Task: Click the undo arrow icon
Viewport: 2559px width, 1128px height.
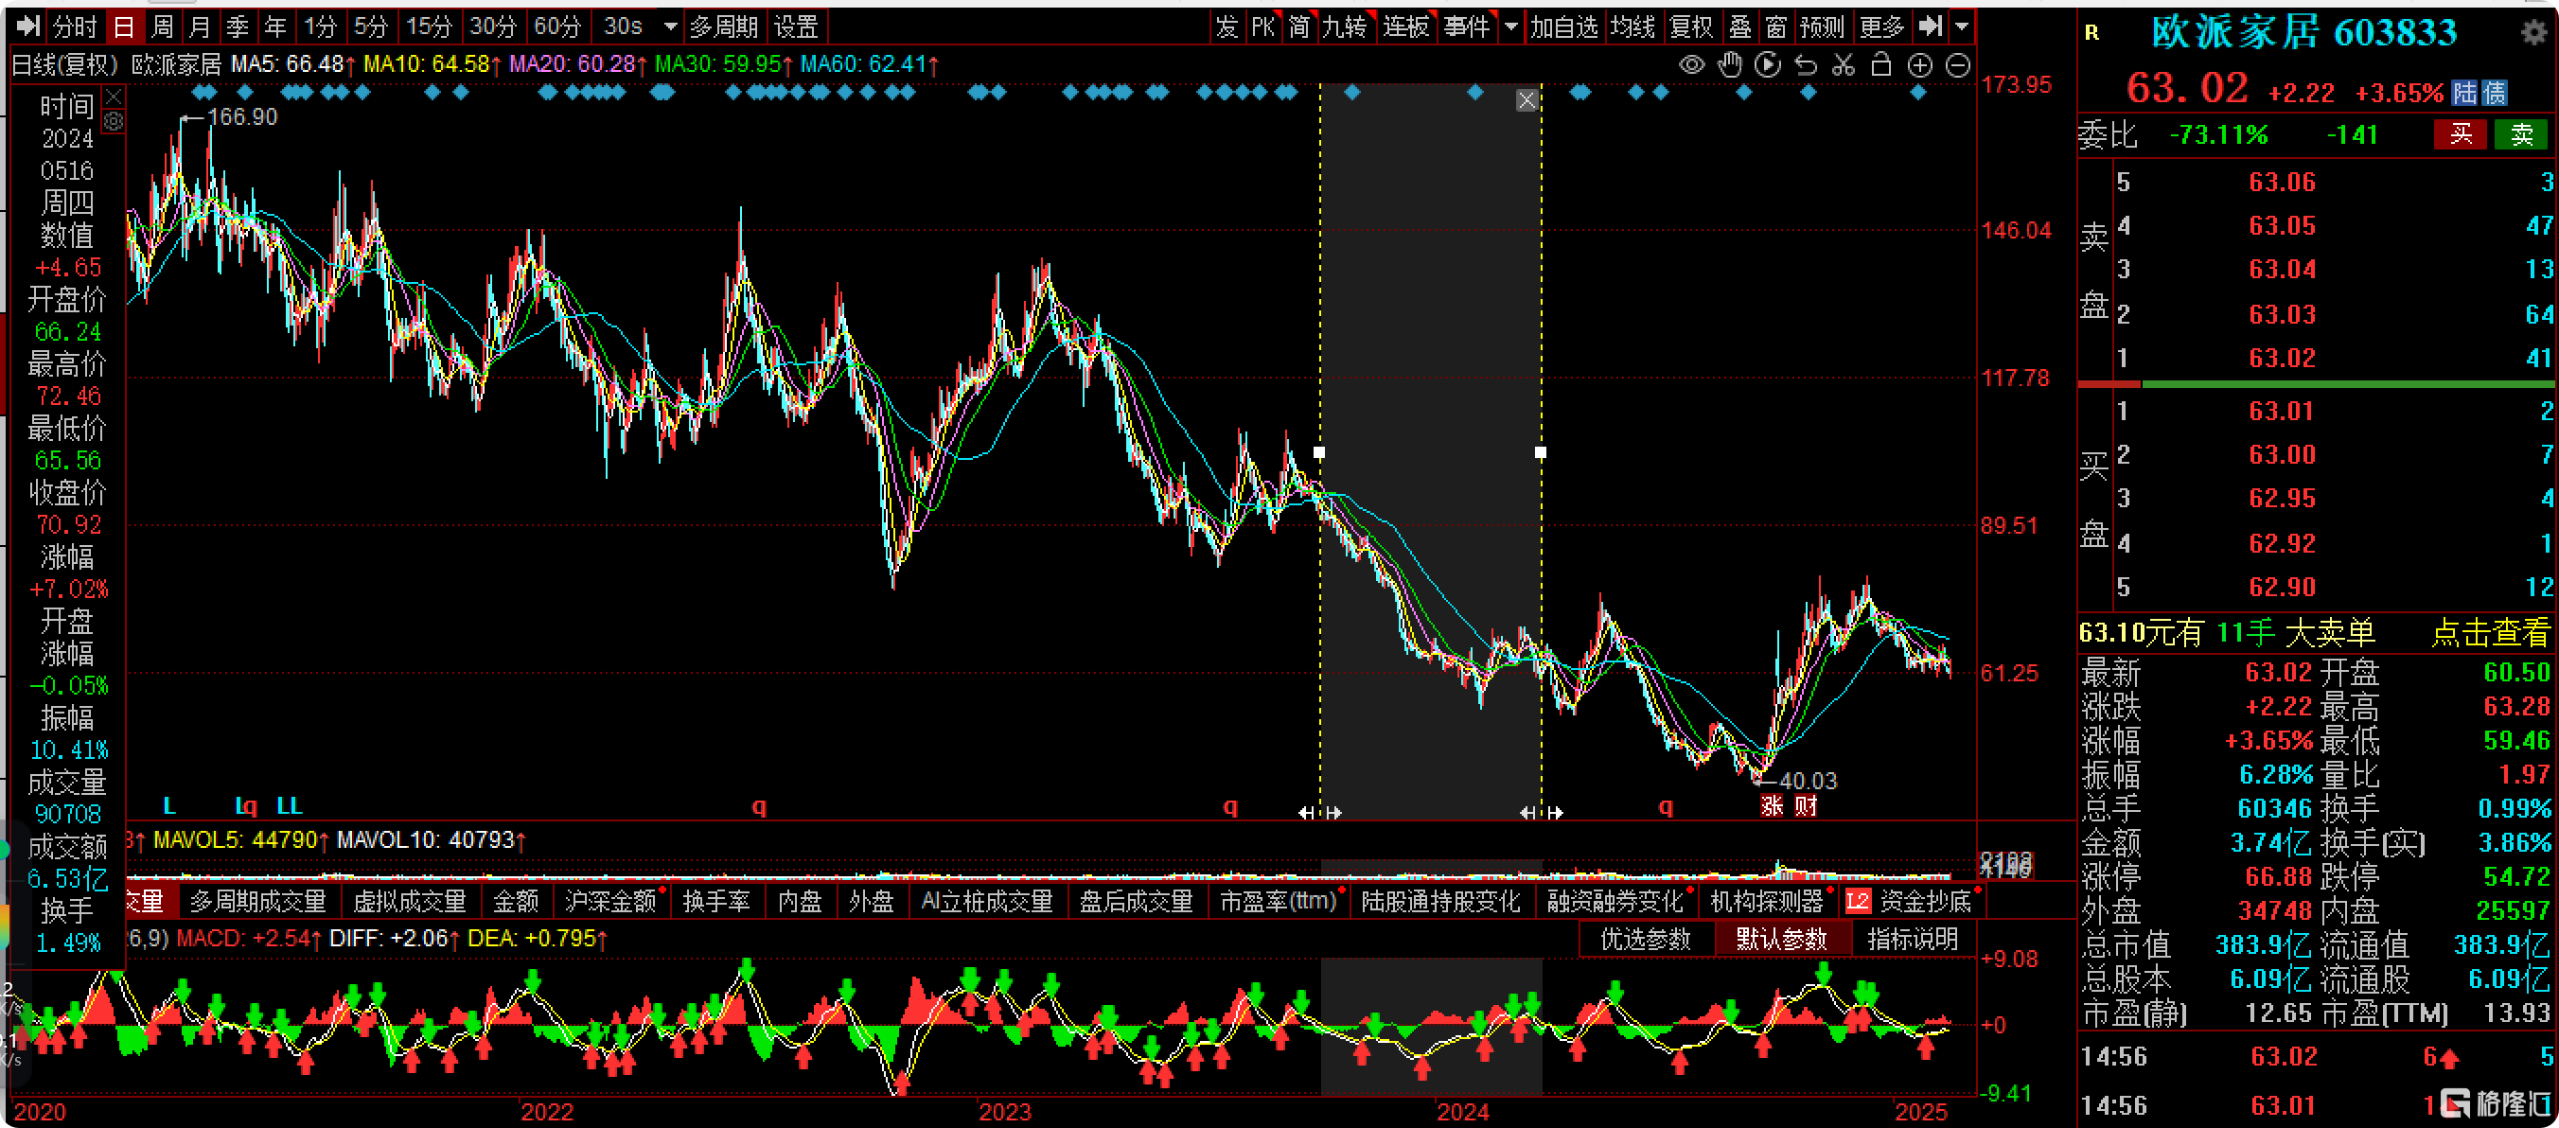Action: tap(1806, 65)
